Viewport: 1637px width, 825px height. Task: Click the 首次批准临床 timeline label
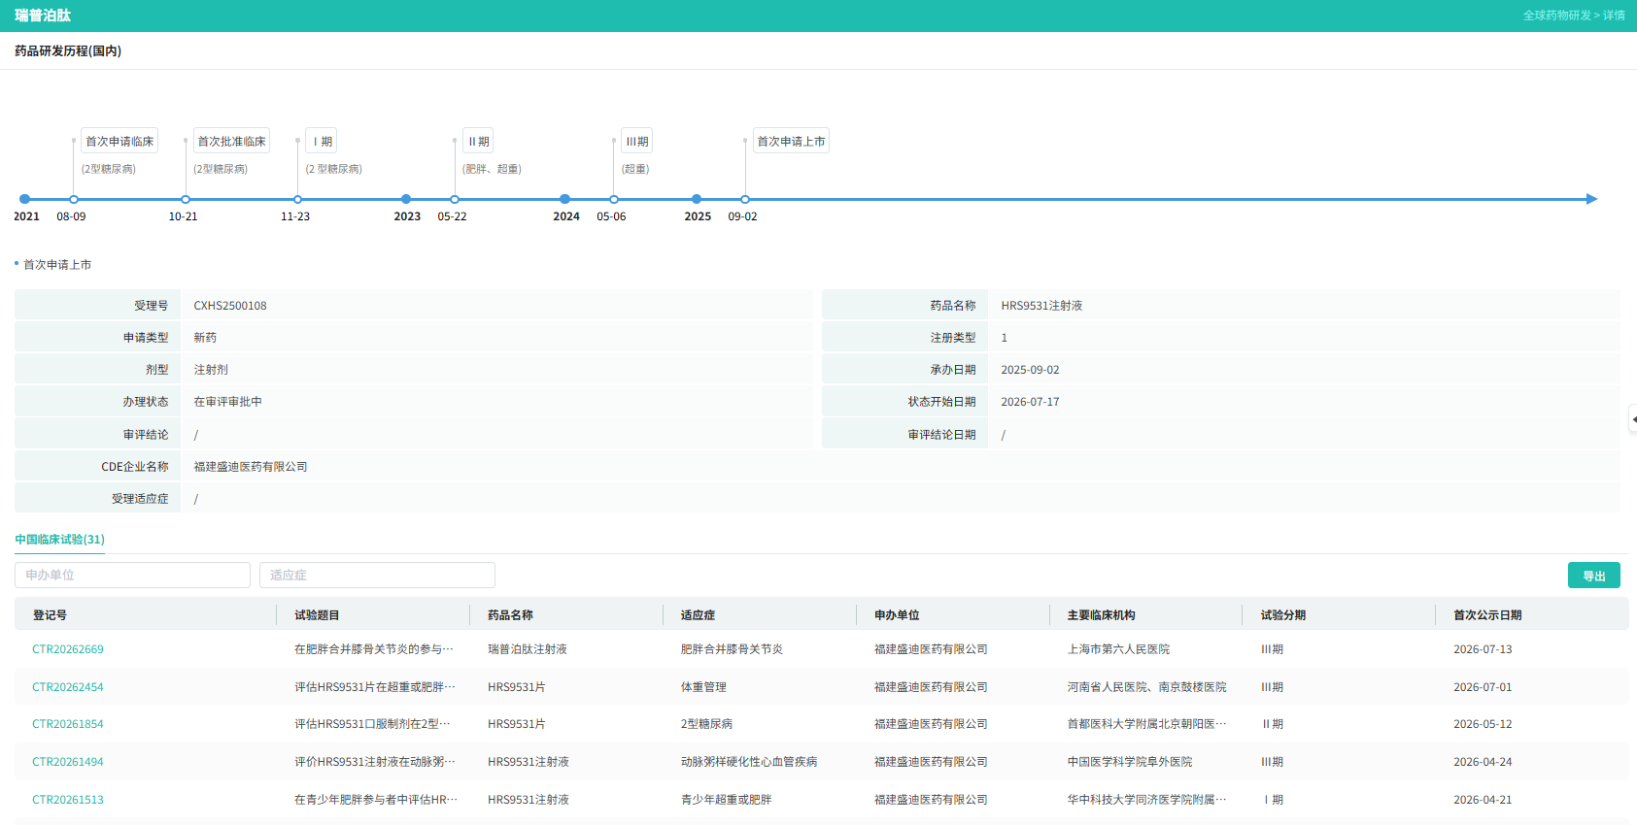pyautogui.click(x=231, y=142)
